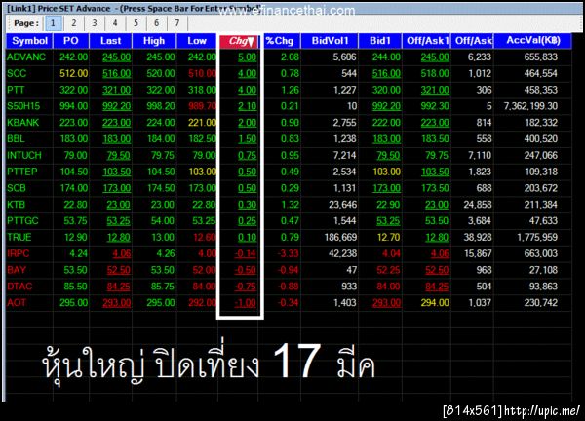Click the AccVal(K฿) column header
Screen dimensions: 585x421
coord(533,41)
